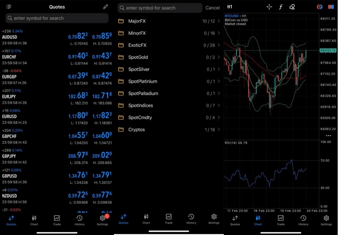The image size is (339, 235).
Task: Switch to History tab in left screen
Action: coord(80,220)
